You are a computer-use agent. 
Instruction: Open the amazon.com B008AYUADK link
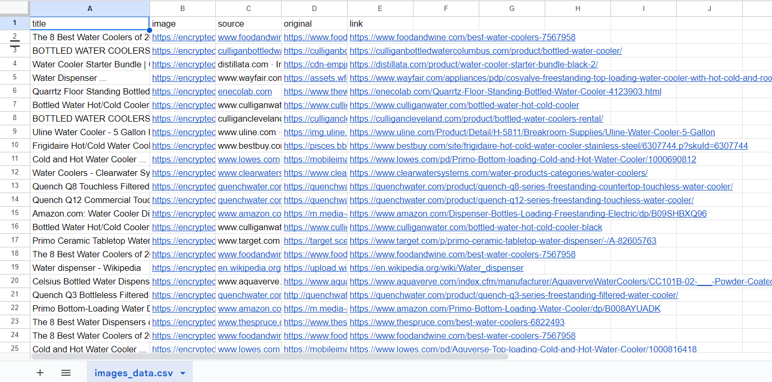coord(505,308)
